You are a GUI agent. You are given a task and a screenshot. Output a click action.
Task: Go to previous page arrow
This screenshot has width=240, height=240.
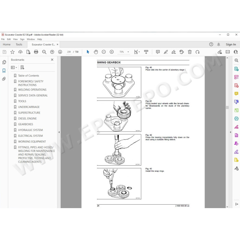52,52
